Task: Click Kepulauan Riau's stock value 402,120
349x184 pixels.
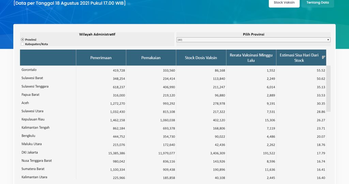Action: tap(219, 120)
